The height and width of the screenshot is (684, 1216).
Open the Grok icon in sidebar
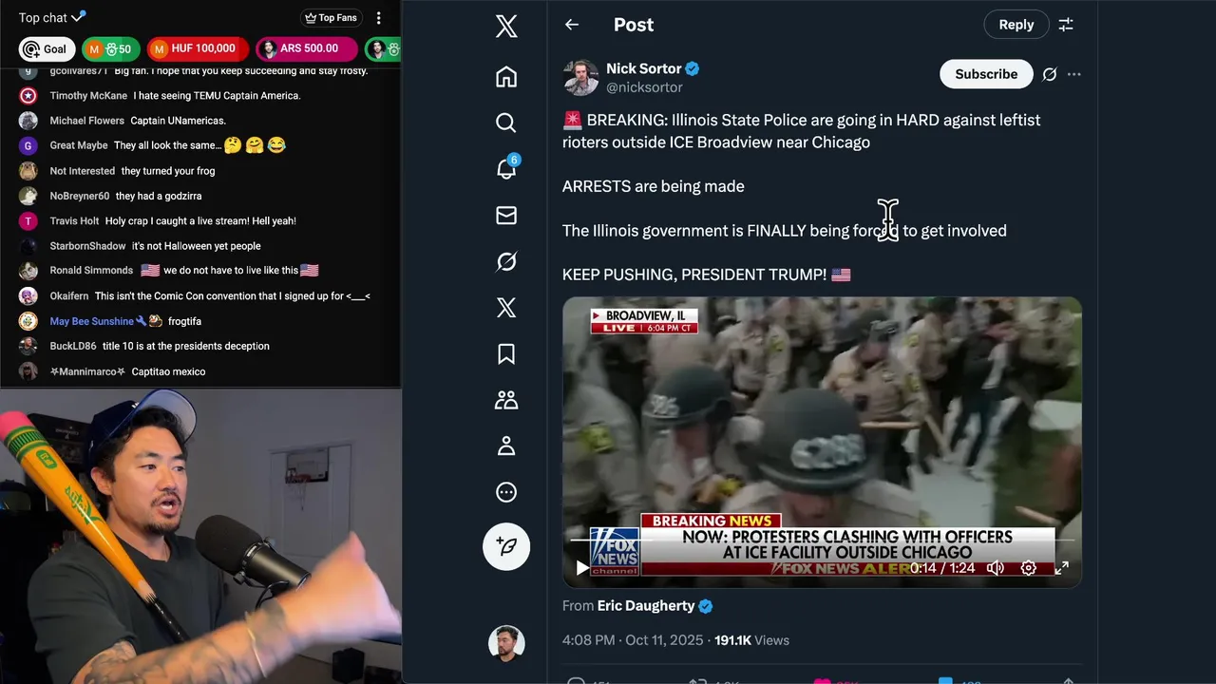pos(506,261)
